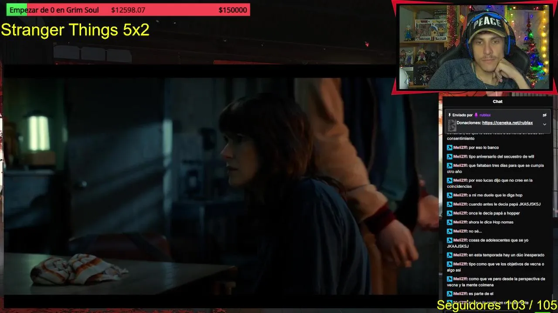The image size is (558, 313).
Task: Click MeliZff username on 'es parte de el' message
Action: (460, 294)
